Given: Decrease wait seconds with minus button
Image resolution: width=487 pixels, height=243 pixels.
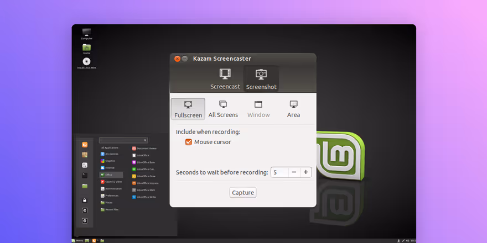Looking at the screenshot, I should pyautogui.click(x=294, y=172).
